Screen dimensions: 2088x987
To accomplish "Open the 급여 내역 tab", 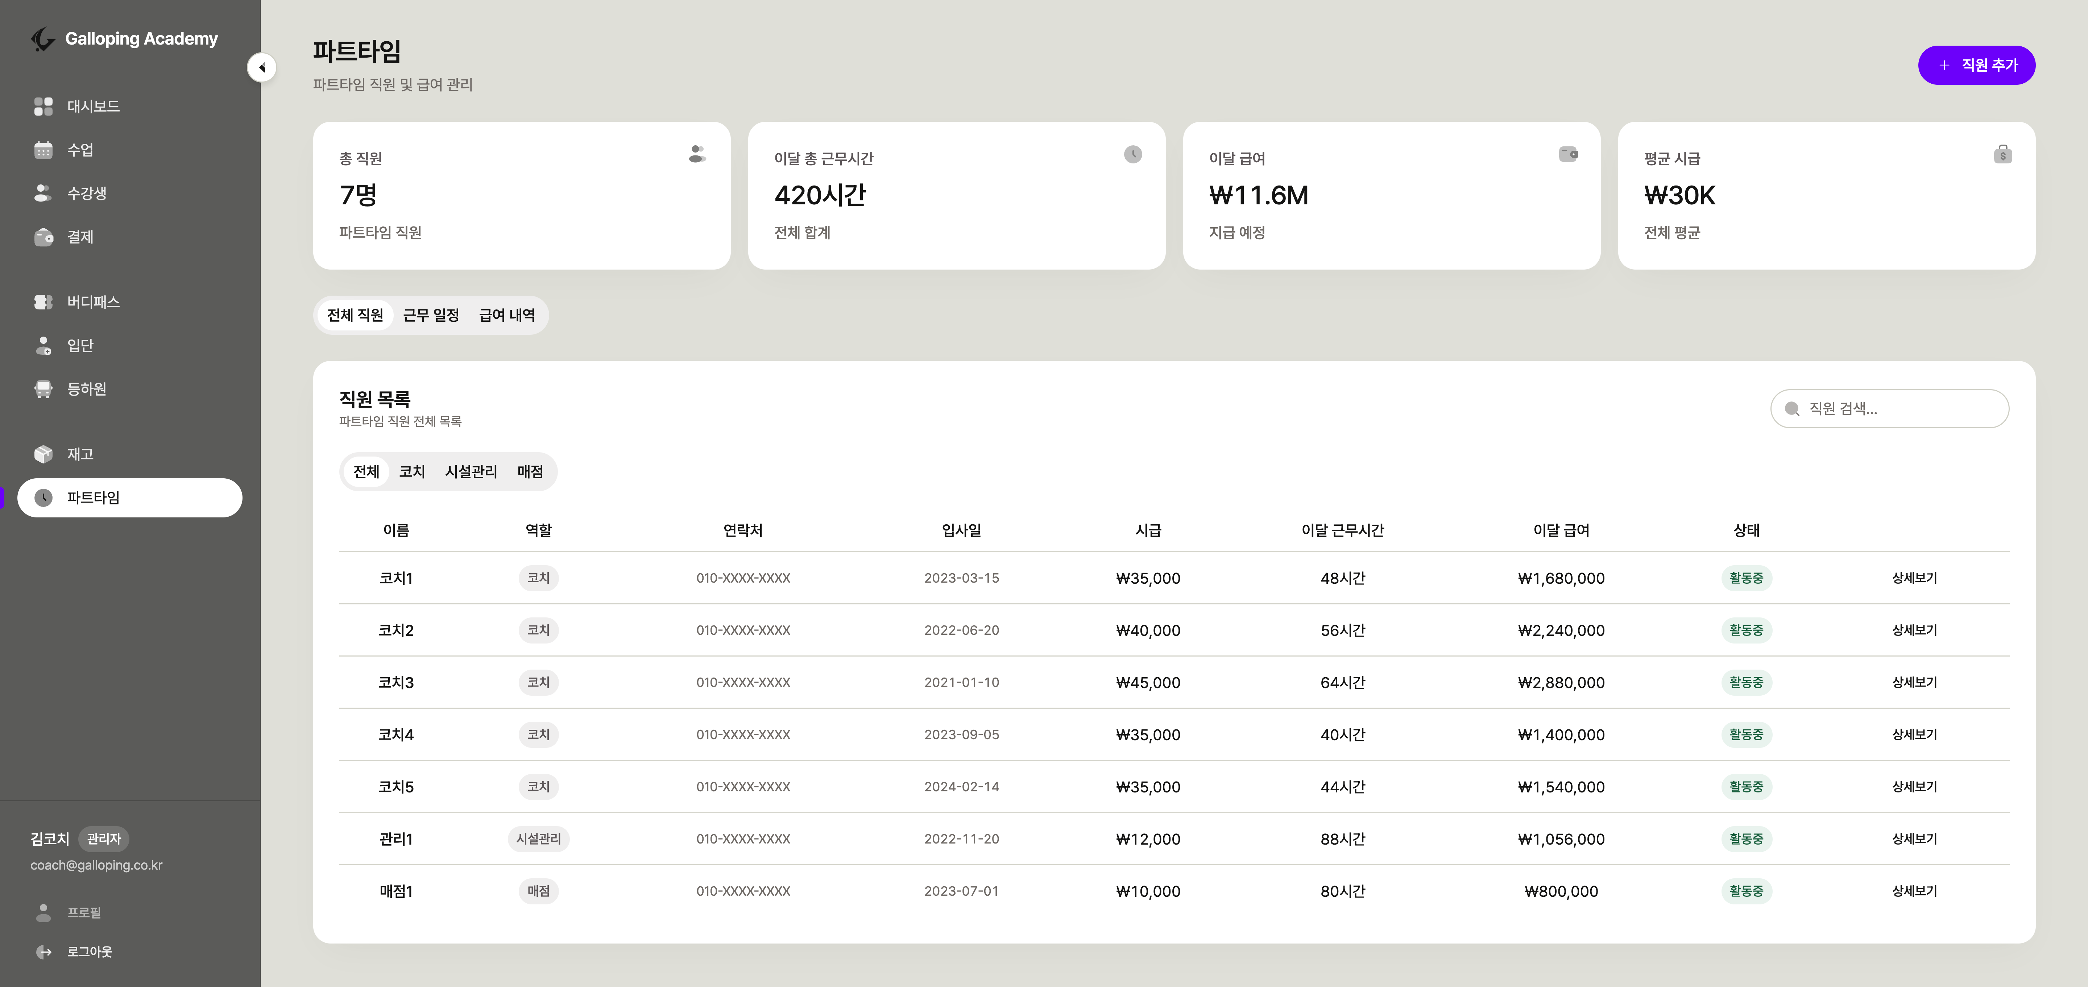I will click(507, 315).
